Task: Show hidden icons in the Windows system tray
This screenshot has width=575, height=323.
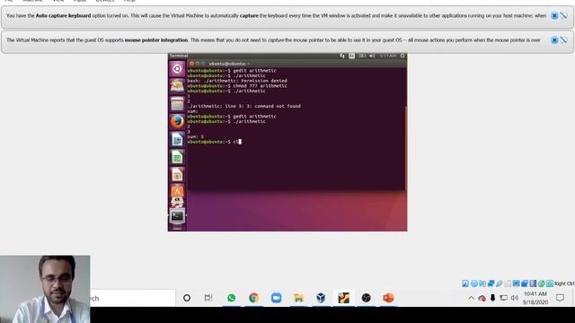Action: 471,298
